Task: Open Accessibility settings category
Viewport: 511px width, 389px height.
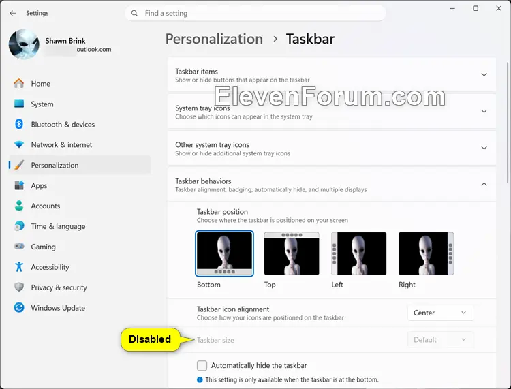Action: click(x=80, y=267)
